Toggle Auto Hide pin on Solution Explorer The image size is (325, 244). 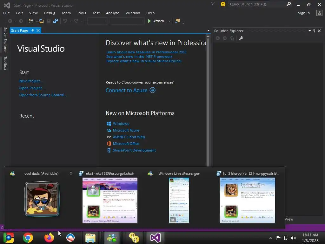point(314,31)
